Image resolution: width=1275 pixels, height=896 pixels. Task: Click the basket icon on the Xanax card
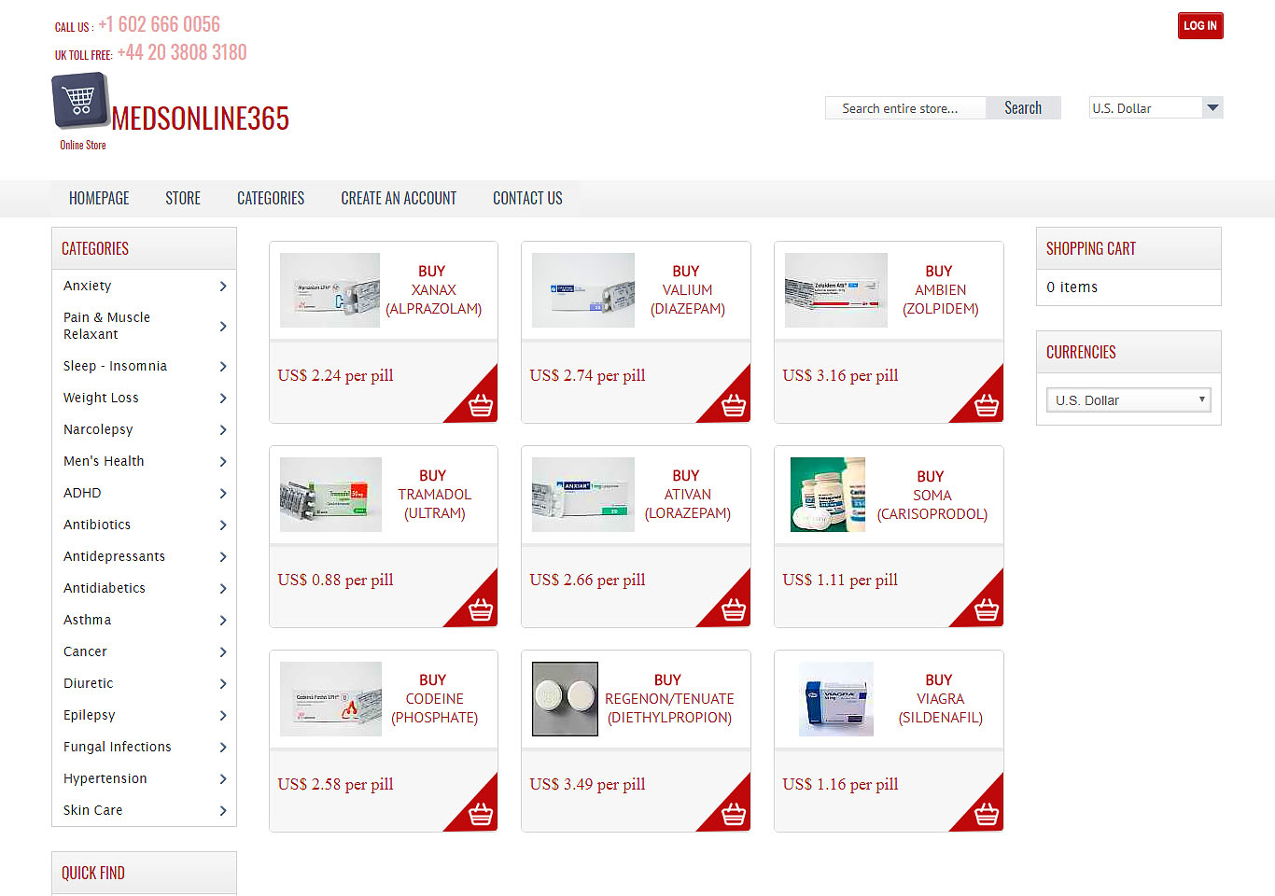pyautogui.click(x=481, y=406)
